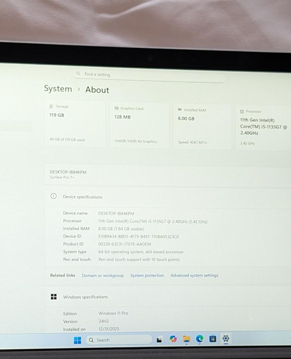This screenshot has height=359, width=291.
Task: Select the Device ID value E10B9A34
Action: 139,236
